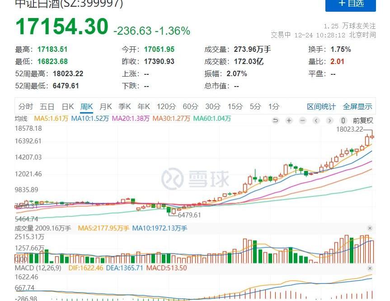The image size is (390, 301).
Task: Click the 全屏显示 fullscreen link
Action: tap(357, 107)
